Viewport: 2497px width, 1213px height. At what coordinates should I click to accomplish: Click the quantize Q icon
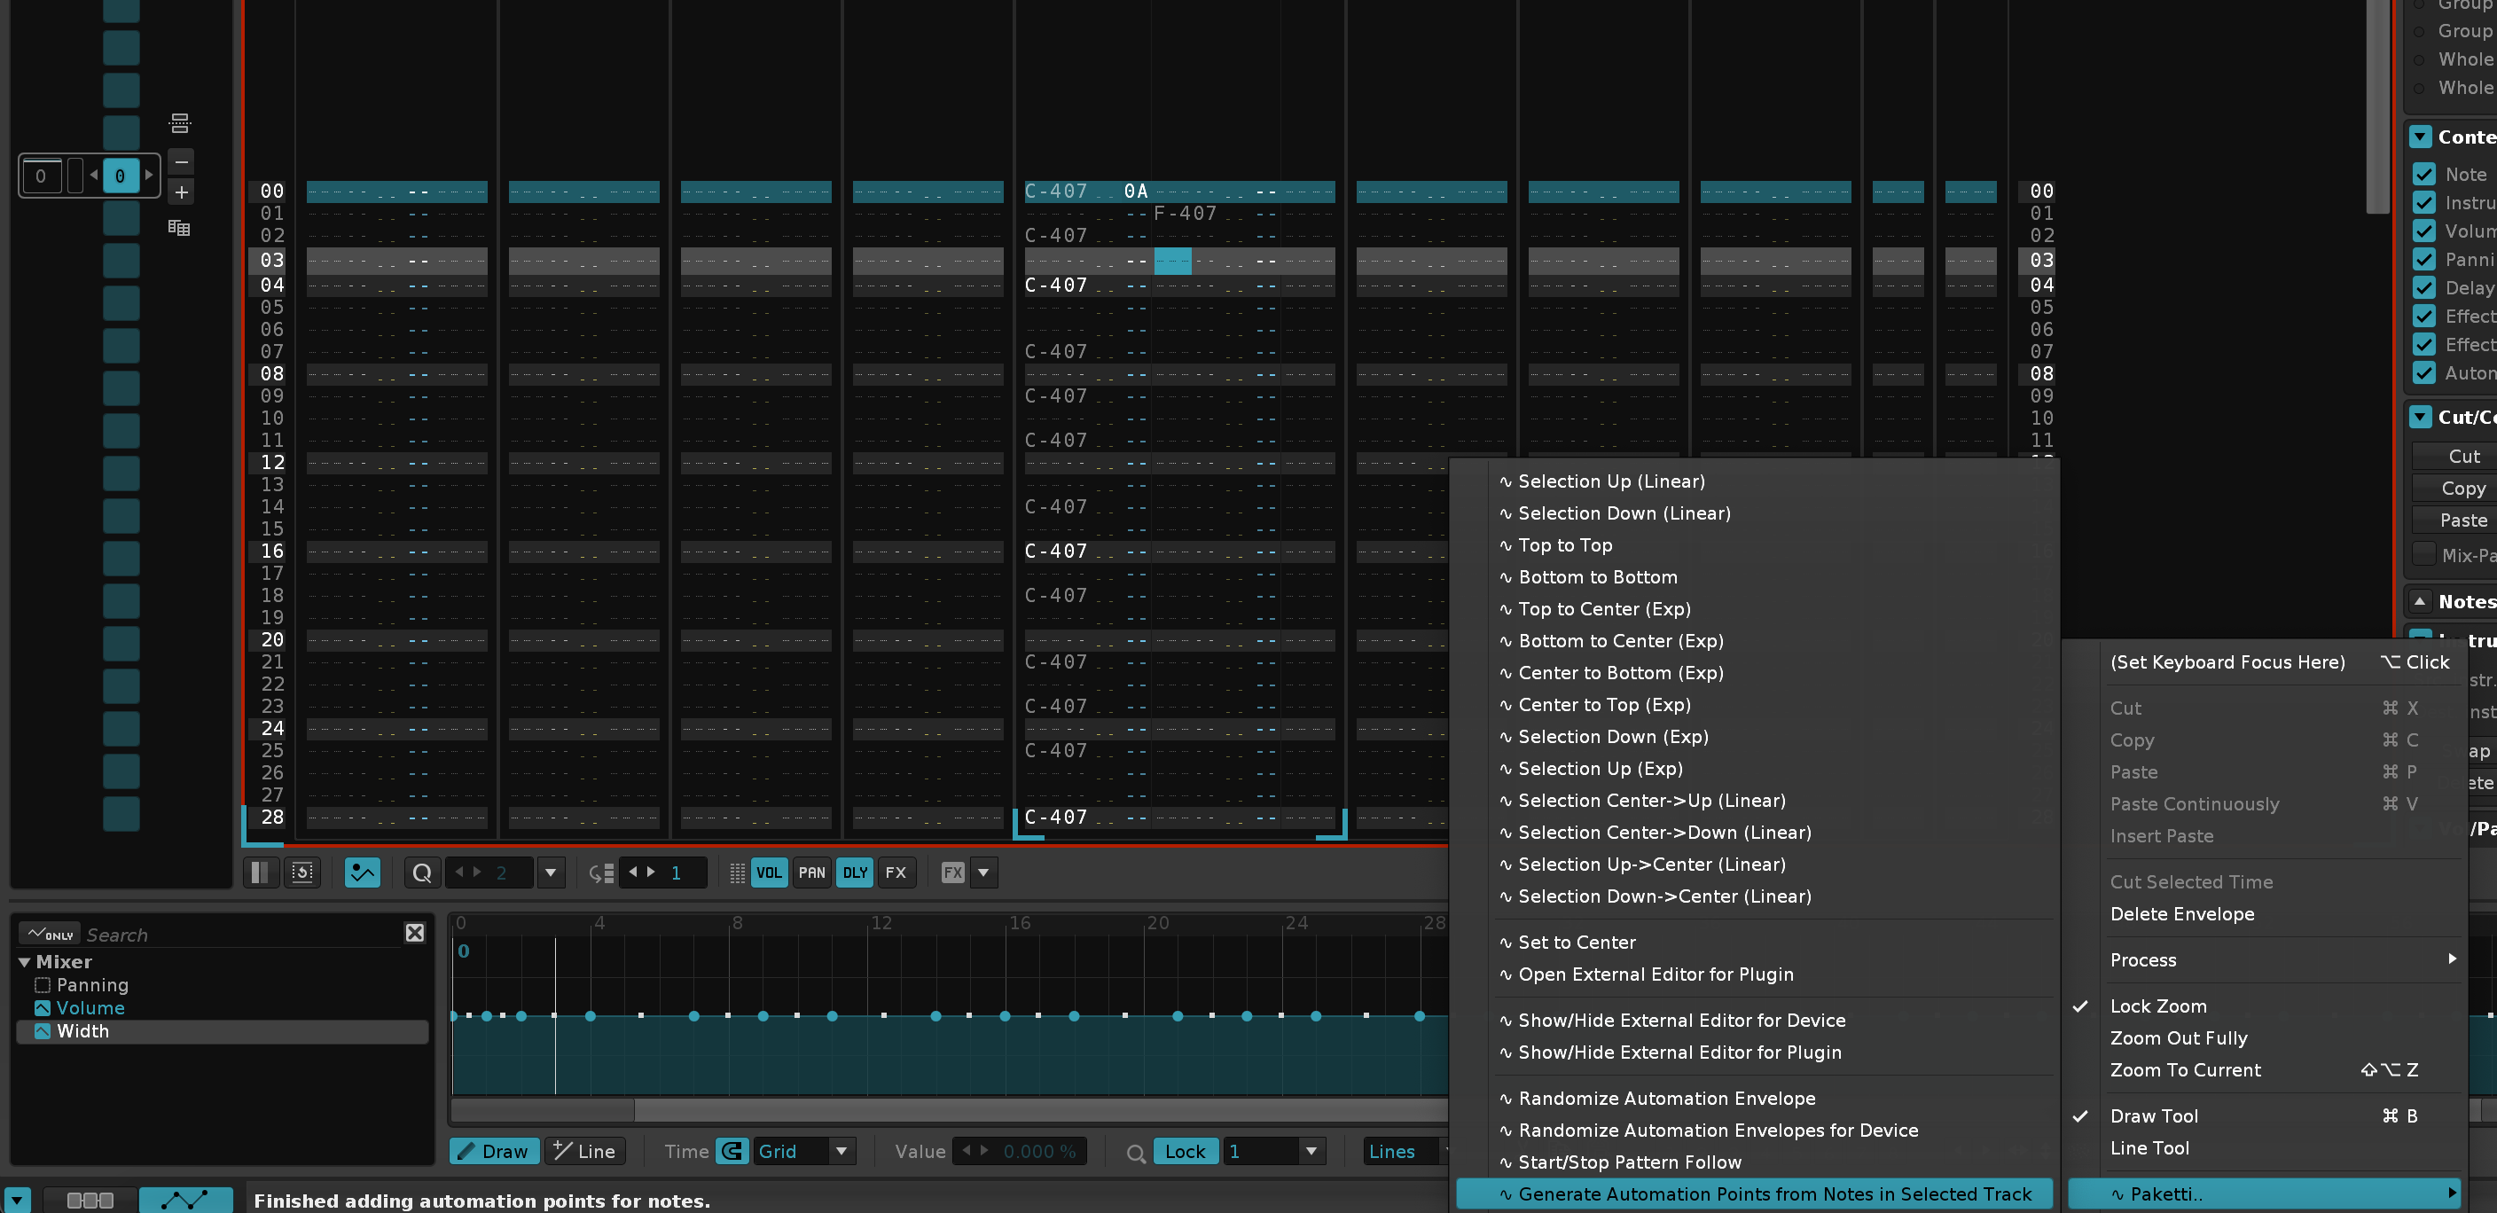pos(422,873)
